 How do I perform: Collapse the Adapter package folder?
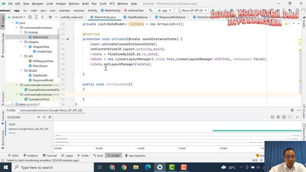[21, 42]
